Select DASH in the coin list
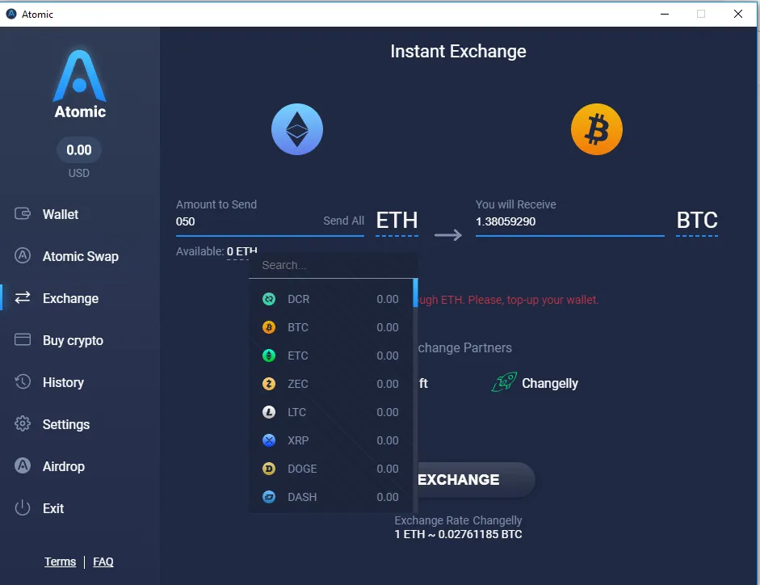The image size is (760, 585). tap(330, 497)
